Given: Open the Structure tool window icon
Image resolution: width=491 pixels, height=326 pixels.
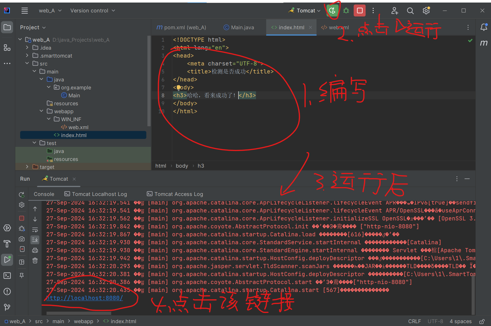Looking at the screenshot, I should pos(7,48).
